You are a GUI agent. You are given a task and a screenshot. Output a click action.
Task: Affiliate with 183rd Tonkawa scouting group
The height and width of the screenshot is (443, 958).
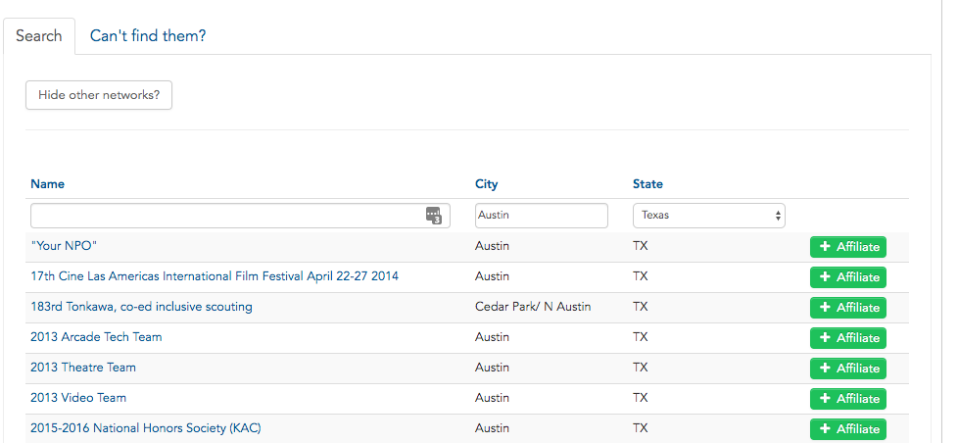tap(848, 308)
